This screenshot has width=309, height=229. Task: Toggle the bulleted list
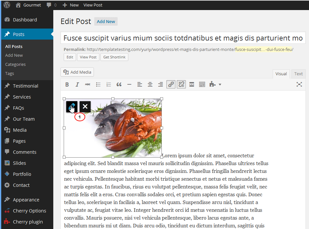tap(98, 84)
